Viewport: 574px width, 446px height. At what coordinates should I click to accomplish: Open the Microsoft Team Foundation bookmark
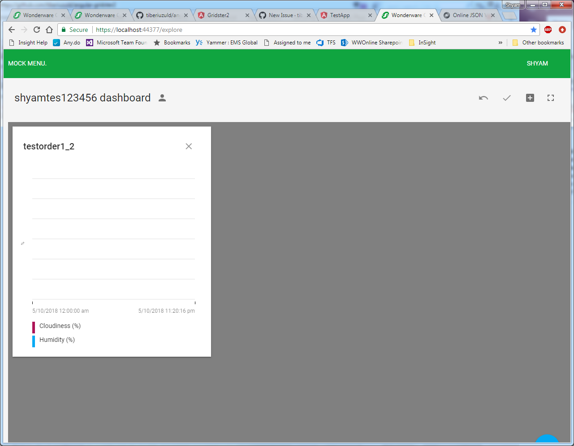[x=117, y=43]
